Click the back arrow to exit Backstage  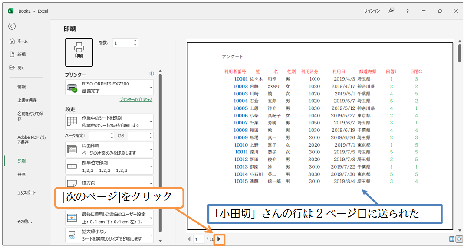[x=12, y=26]
